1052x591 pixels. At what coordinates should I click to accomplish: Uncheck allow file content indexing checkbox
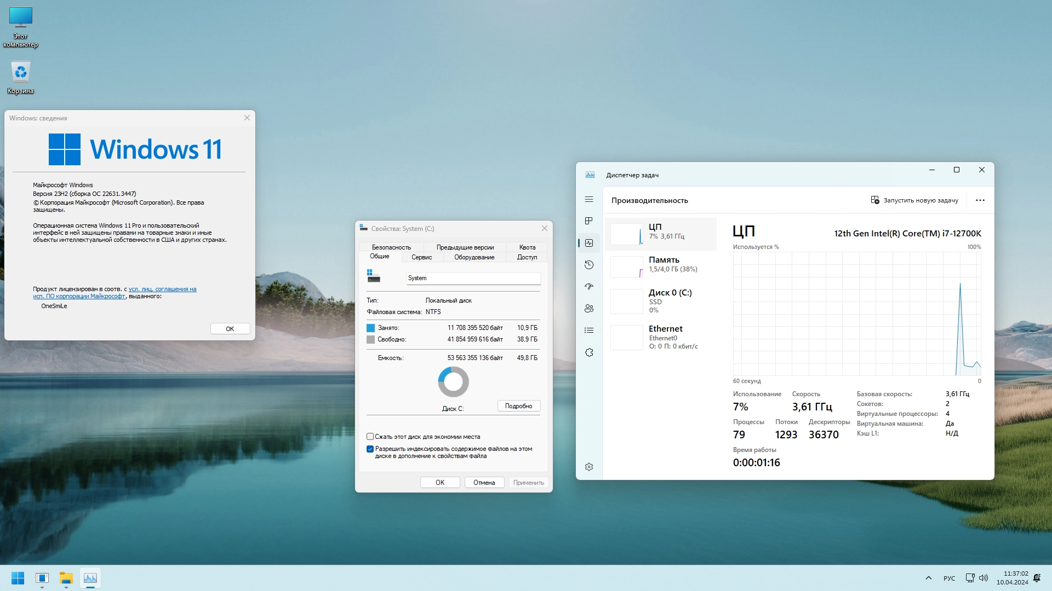(x=370, y=449)
